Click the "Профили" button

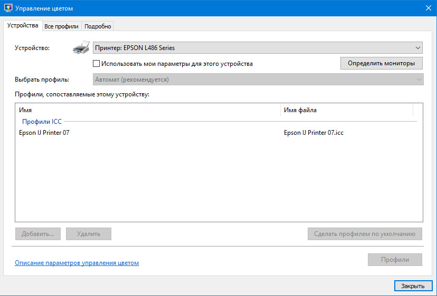click(x=395, y=260)
